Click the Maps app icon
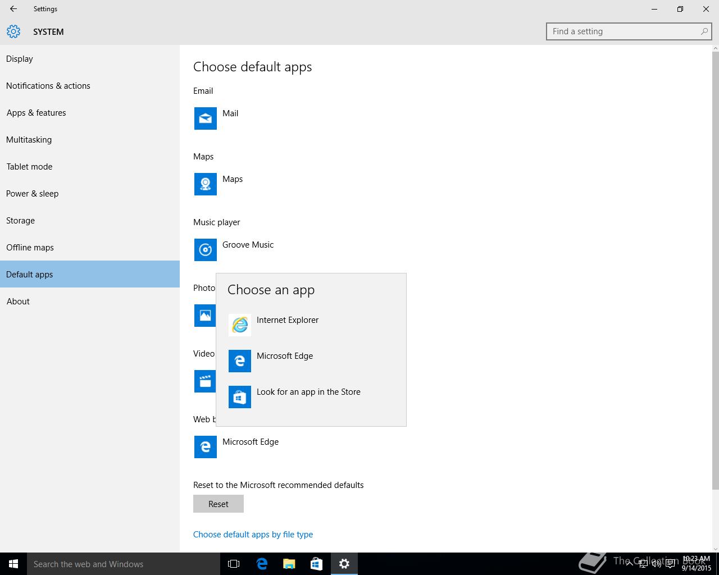Image resolution: width=719 pixels, height=575 pixels. click(x=206, y=184)
